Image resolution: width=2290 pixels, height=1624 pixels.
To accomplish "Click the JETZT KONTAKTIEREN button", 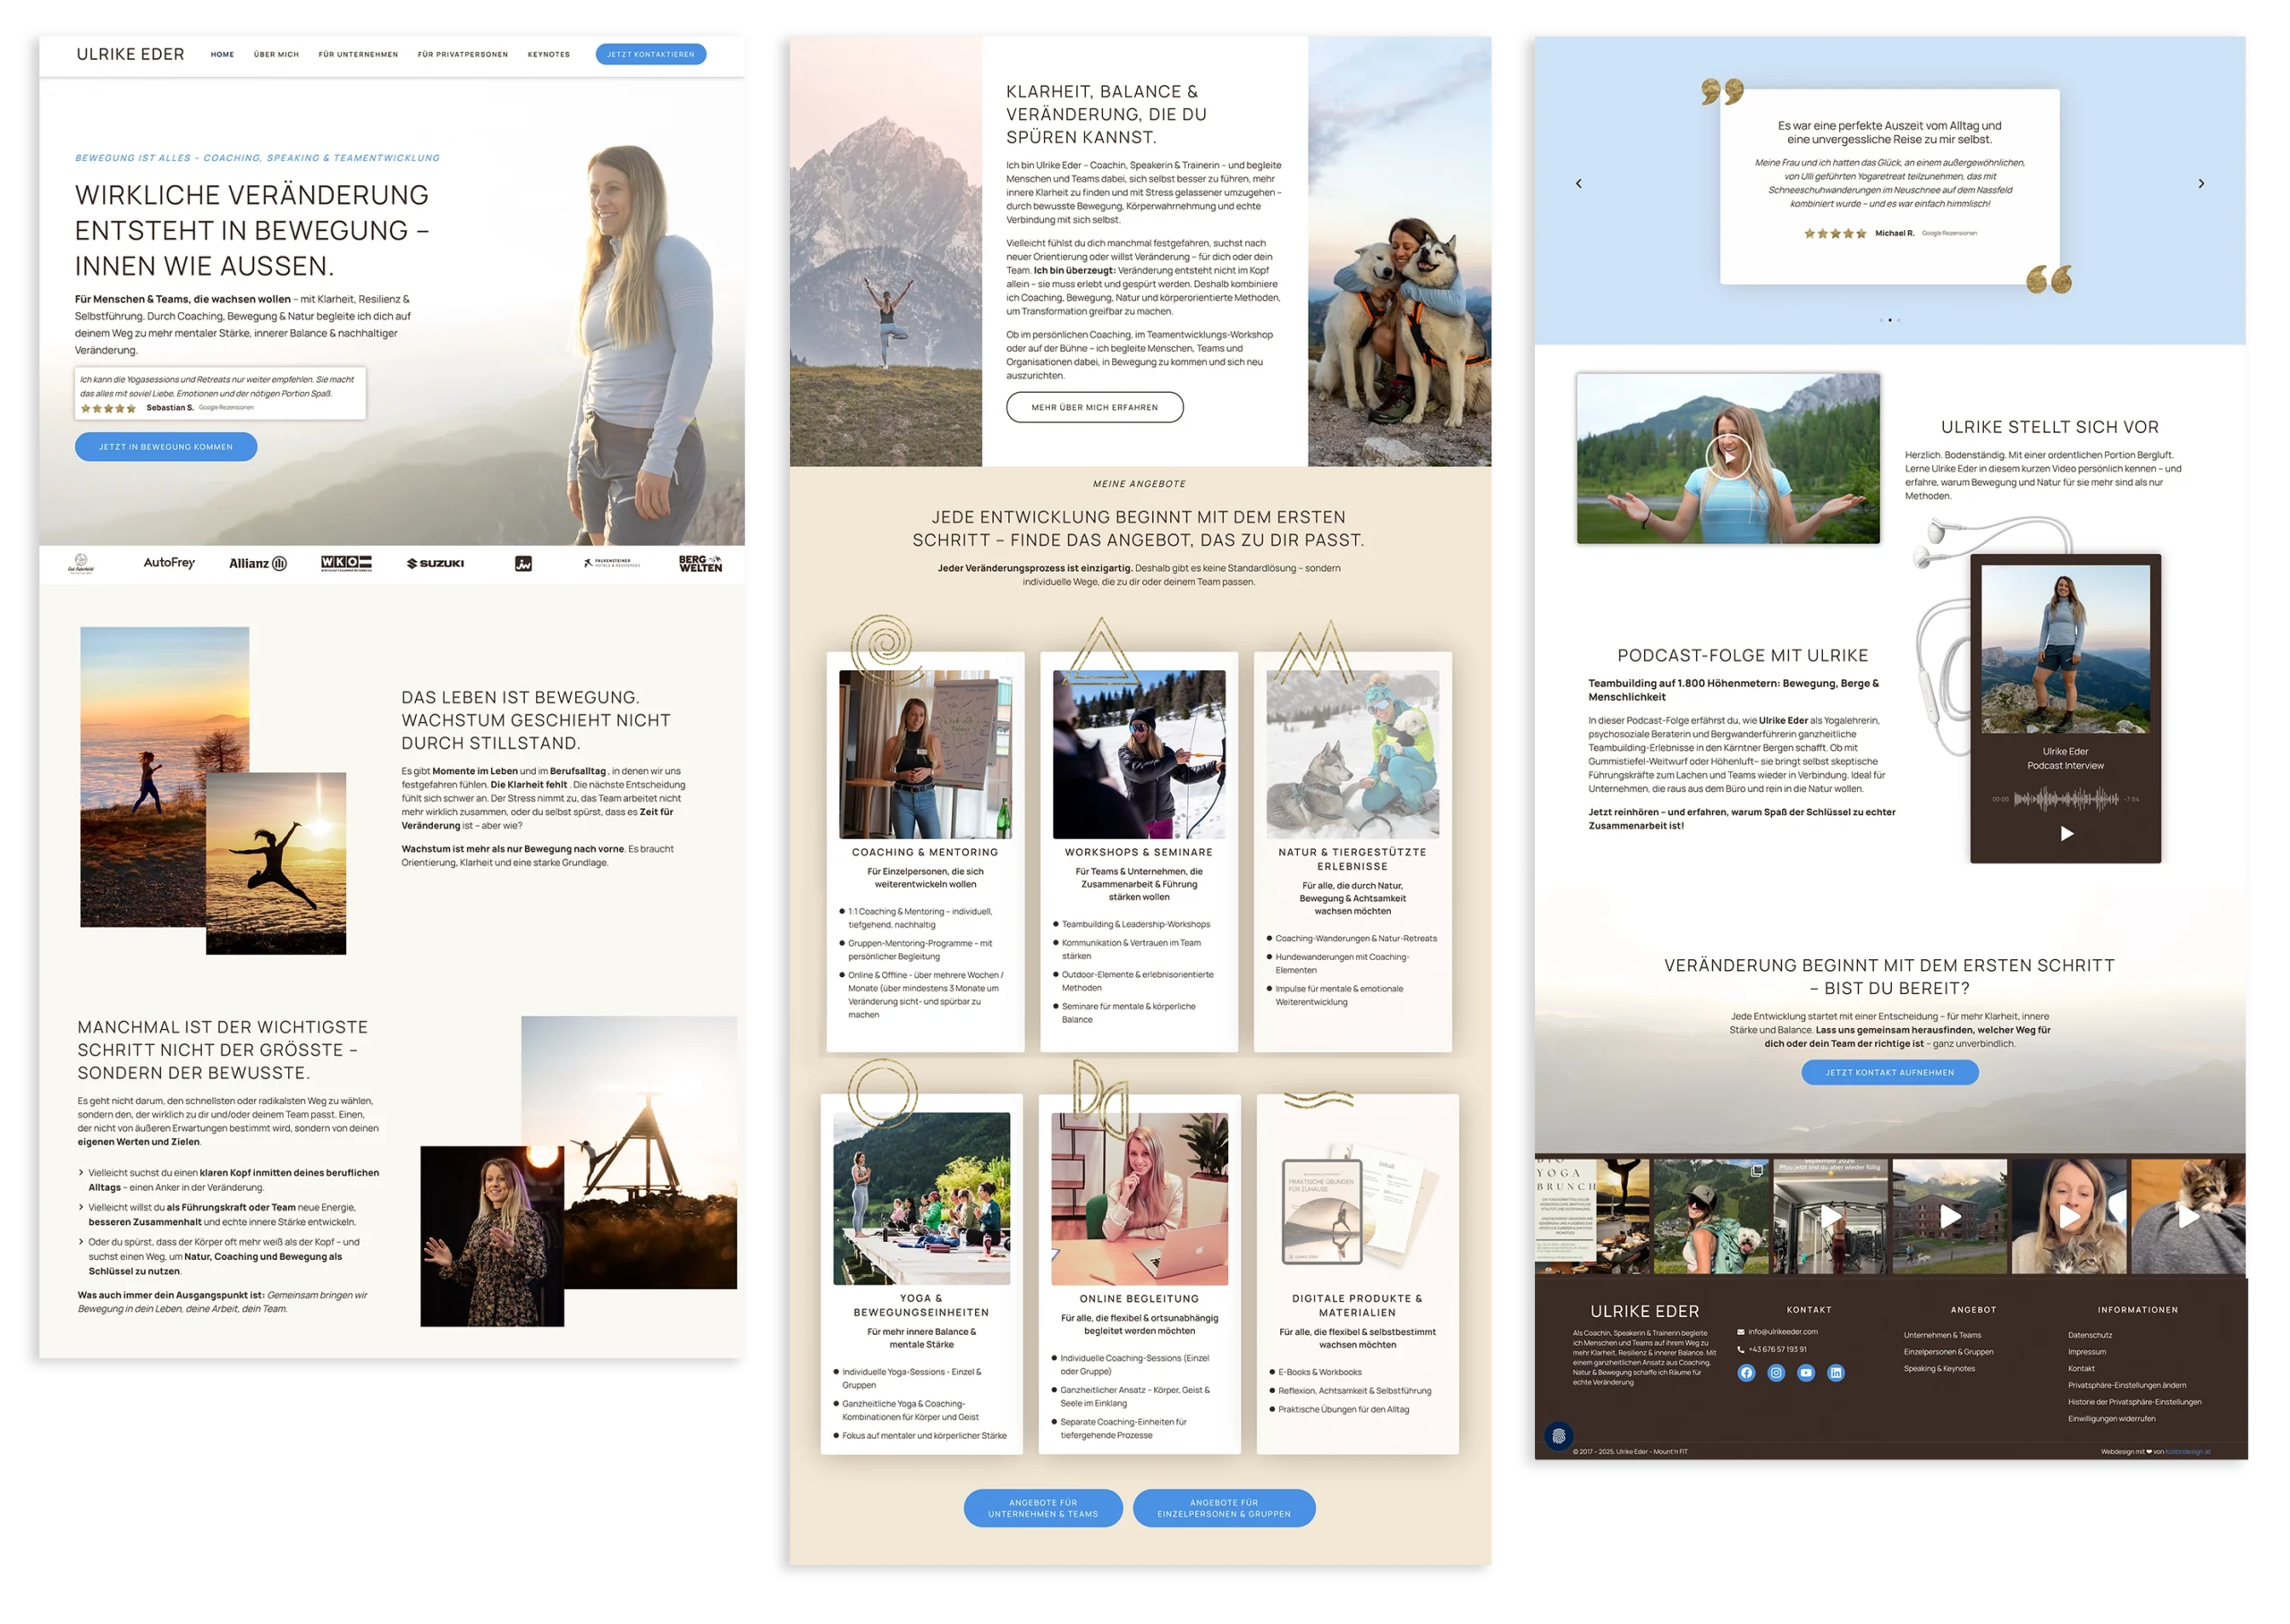I will 649,55.
